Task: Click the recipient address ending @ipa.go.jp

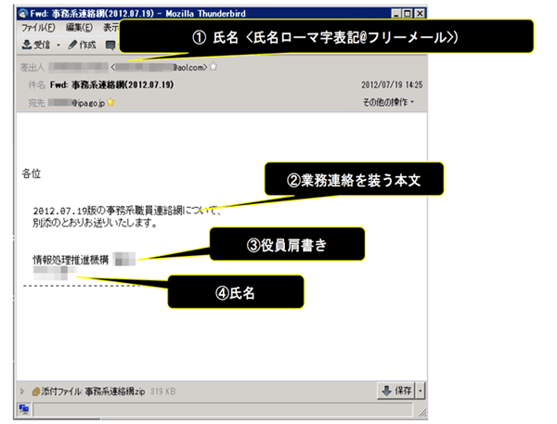Action: (77, 103)
